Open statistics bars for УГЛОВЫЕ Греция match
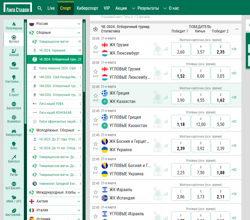This screenshot has width=250, height=220. (x=166, y=122)
